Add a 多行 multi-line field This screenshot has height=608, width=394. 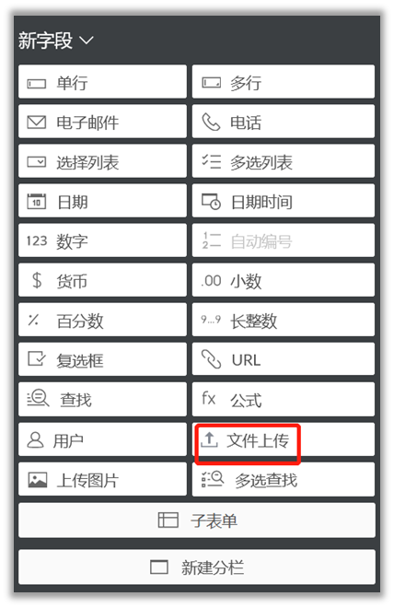click(284, 82)
